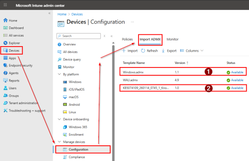Click the Windows platform icon
The image size is (249, 161).
tap(65, 82)
